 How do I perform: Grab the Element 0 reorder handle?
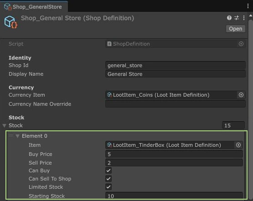(x=11, y=136)
